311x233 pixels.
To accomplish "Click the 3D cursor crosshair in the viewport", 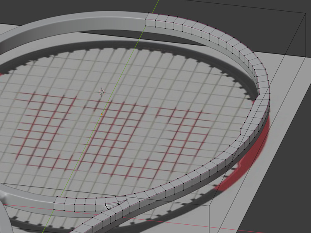I will point(102,92).
